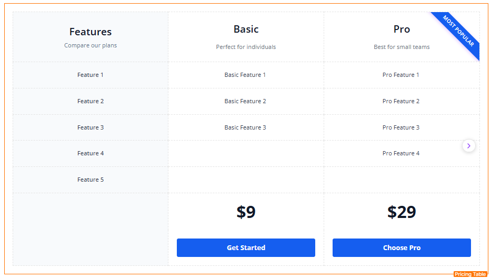491x278 pixels.
Task: Click the Basic Feature 3 cell
Action: coord(245,127)
